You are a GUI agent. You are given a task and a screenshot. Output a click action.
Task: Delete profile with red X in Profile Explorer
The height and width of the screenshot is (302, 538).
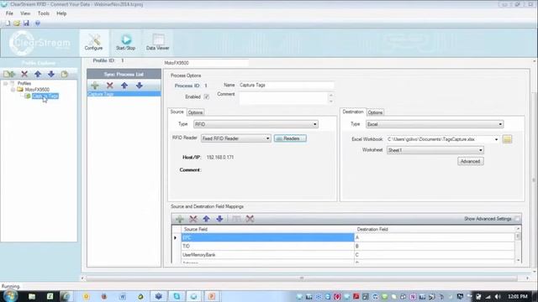pos(24,74)
